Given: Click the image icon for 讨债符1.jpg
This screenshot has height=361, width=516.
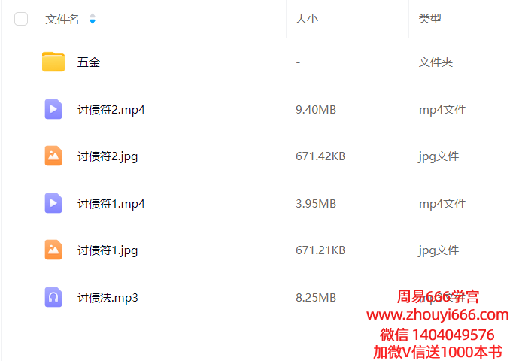Looking at the screenshot, I should (x=53, y=250).
